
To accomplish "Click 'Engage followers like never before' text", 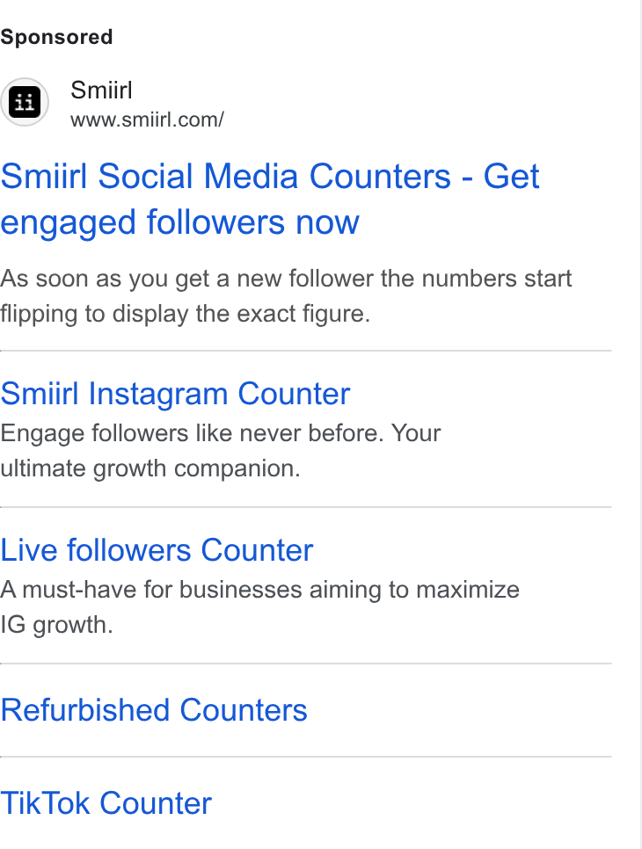I will pos(221,433).
